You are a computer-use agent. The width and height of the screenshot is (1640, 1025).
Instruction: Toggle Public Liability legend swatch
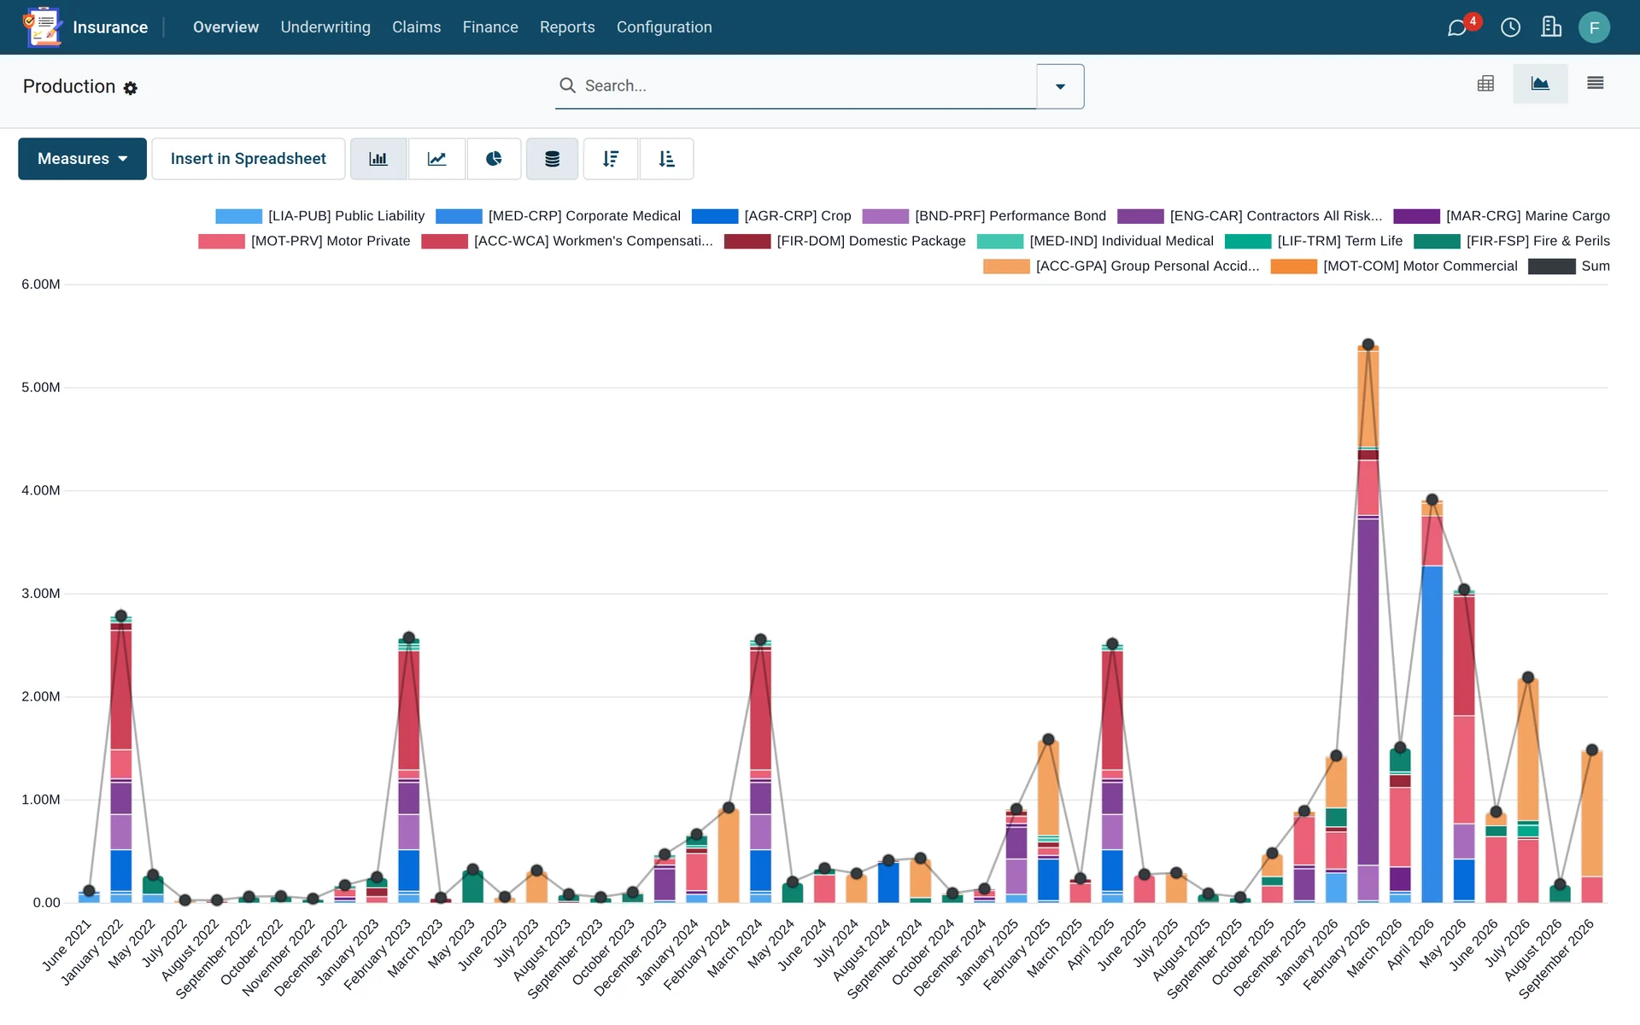click(238, 216)
